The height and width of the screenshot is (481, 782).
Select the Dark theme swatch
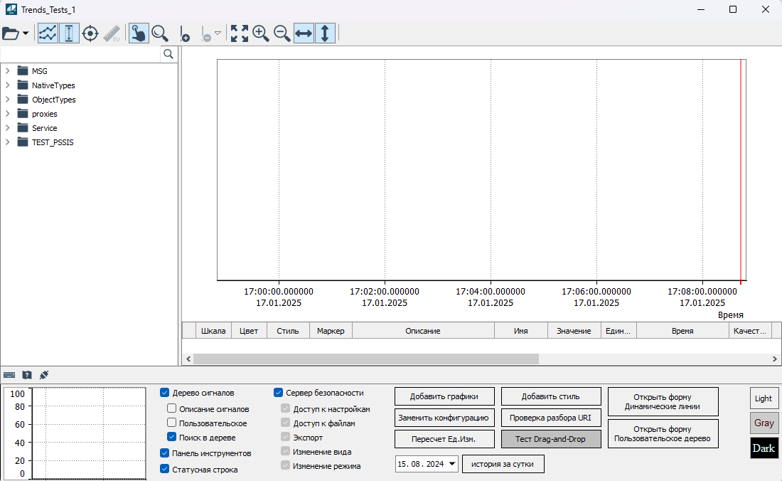(x=764, y=448)
